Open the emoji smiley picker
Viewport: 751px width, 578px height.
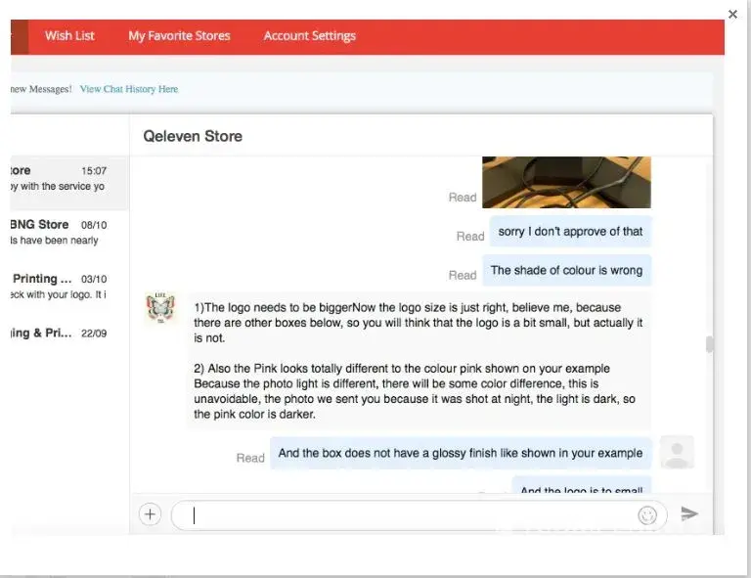click(647, 514)
